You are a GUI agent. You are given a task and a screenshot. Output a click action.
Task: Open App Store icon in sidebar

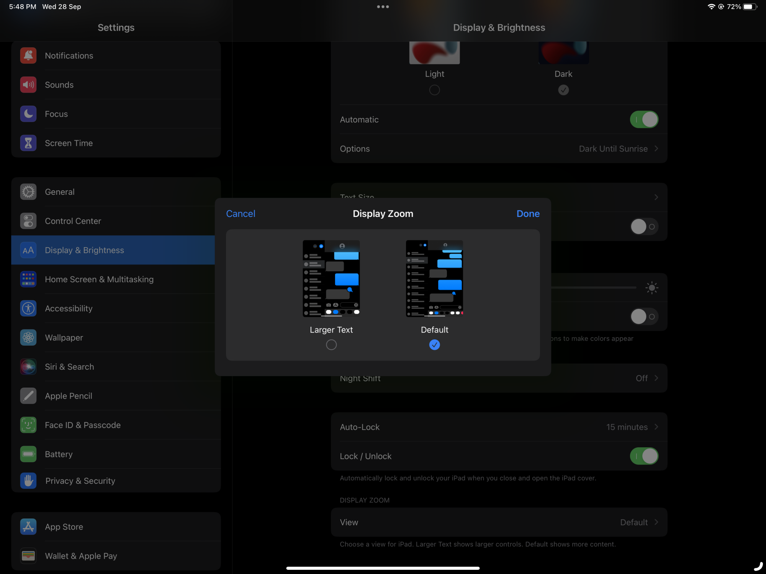pos(28,527)
